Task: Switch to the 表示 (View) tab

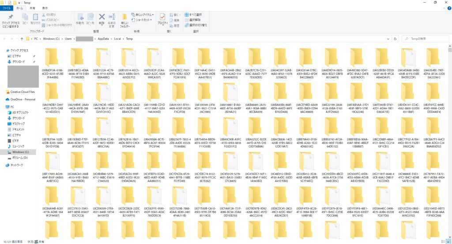Action: point(45,8)
